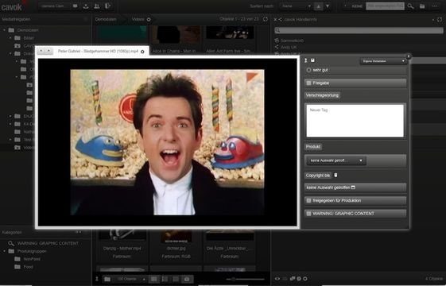
Task: Toggle the 'sehr gut' radio option
Action: 308,70
